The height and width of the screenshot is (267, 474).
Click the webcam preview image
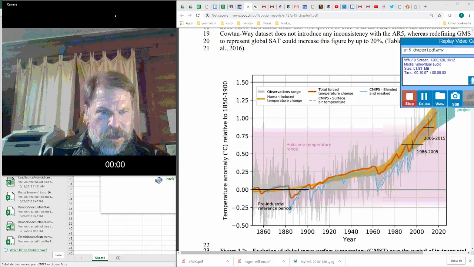(89, 92)
